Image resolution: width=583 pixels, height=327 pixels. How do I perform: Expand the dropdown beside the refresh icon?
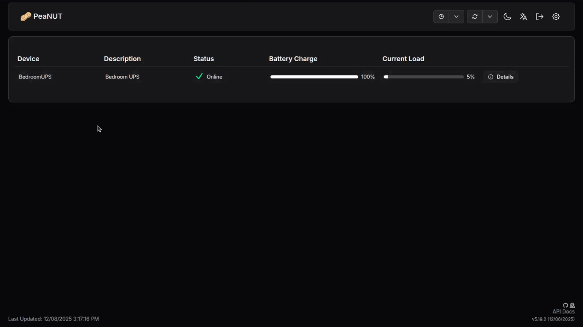pyautogui.click(x=490, y=17)
